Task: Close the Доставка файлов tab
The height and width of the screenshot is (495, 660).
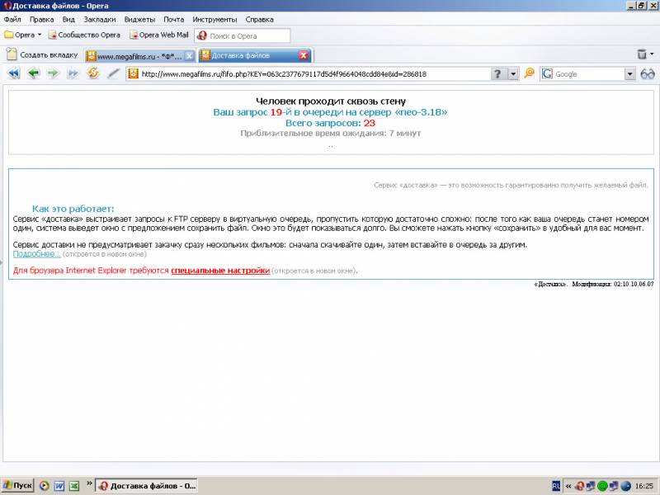Action: tap(304, 55)
